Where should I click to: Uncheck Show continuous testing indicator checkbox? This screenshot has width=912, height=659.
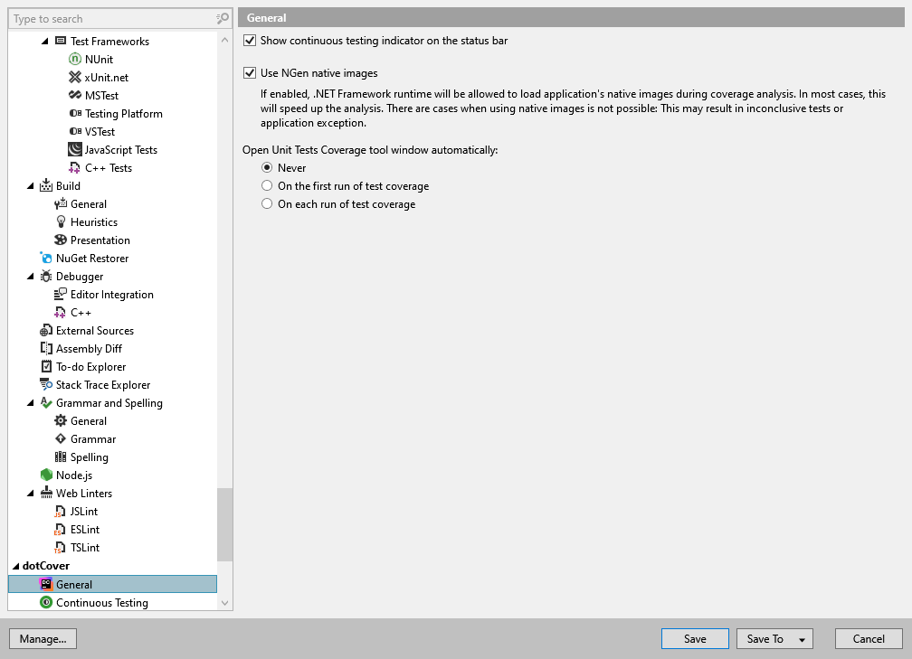tap(250, 41)
